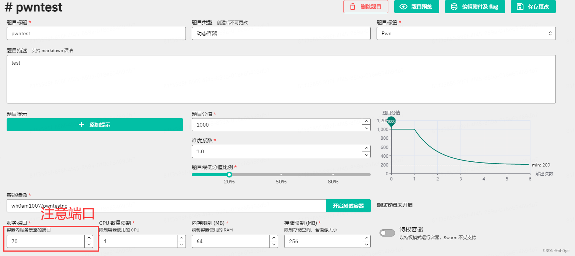The width and height of the screenshot is (575, 256).
Task: Click the container image field wh0am1007/pwntestnc
Action: click(x=166, y=206)
